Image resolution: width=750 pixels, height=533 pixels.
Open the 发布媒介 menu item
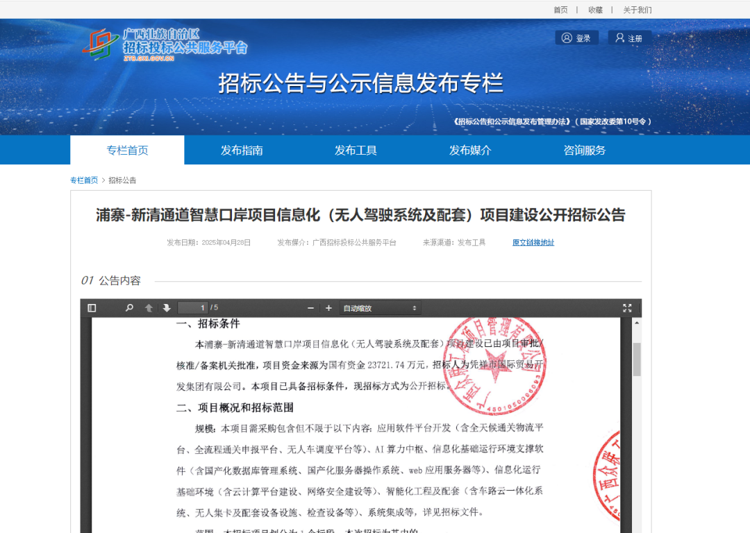click(x=470, y=150)
